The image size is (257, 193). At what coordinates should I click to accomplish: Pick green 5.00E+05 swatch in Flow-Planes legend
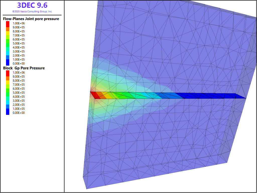click(x=8, y=43)
